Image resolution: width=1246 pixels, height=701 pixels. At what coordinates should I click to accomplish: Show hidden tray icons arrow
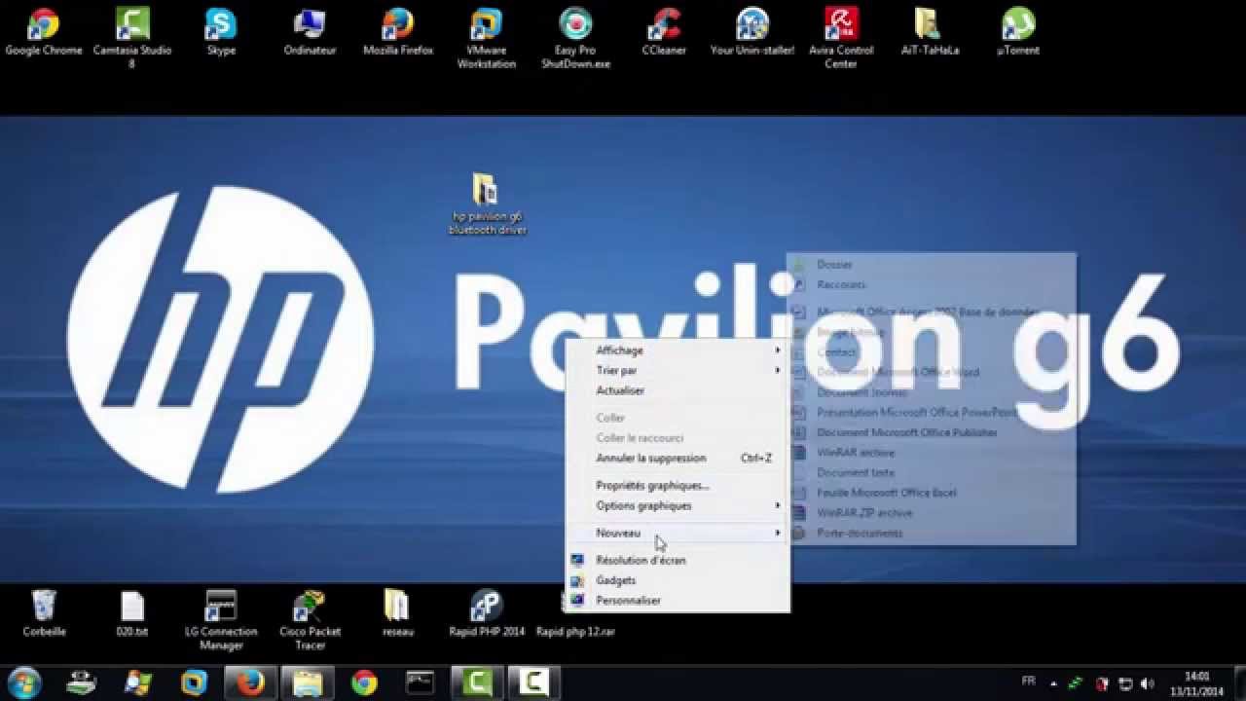click(1052, 683)
